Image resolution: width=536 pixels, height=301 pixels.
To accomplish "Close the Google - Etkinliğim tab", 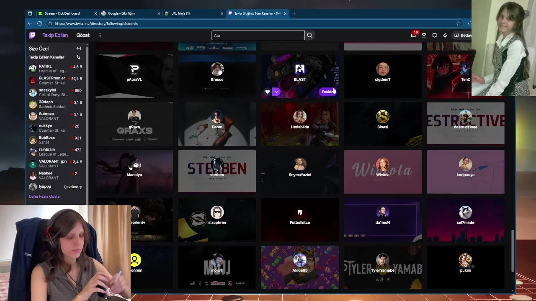I will pos(159,13).
